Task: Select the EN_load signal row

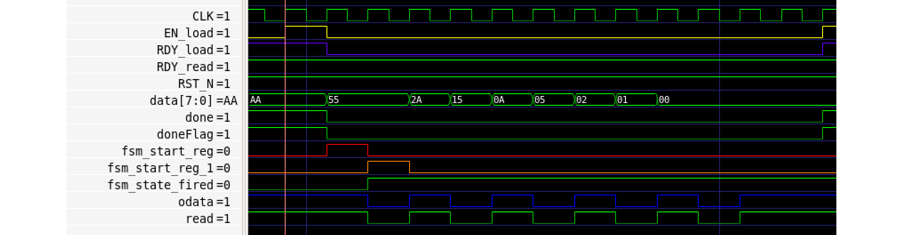Action: pos(197,33)
